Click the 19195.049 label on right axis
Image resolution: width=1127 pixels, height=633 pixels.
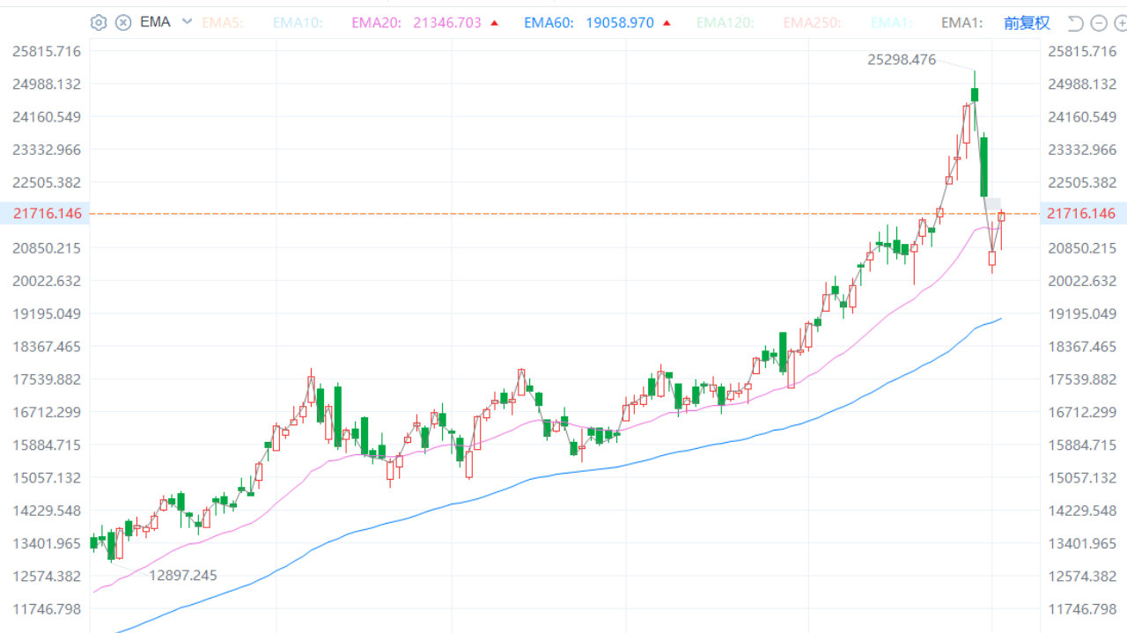pyautogui.click(x=1080, y=313)
